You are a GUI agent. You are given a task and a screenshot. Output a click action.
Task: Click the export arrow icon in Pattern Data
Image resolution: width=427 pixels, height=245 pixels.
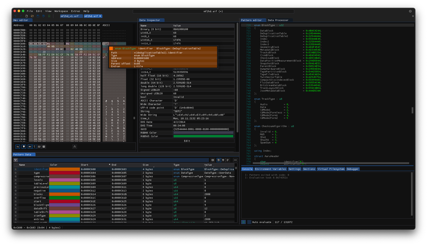(235, 160)
